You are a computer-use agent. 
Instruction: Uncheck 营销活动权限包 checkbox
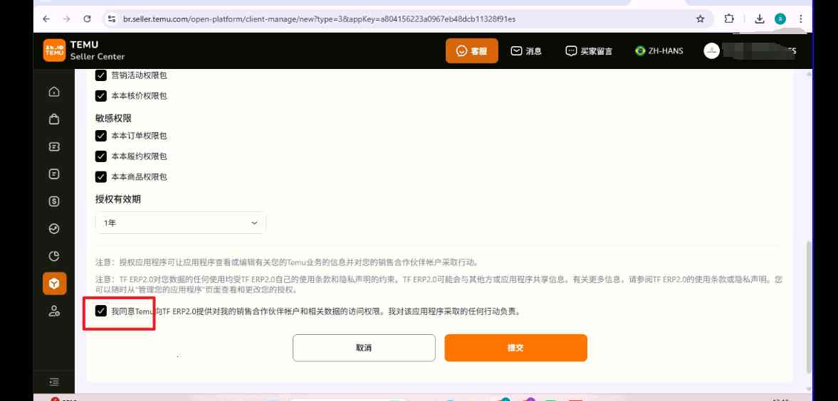click(101, 75)
